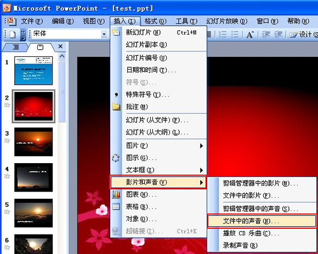Choose 幻灯片编号 (Slide Number)
This screenshot has width=318, height=254.
(x=158, y=58)
